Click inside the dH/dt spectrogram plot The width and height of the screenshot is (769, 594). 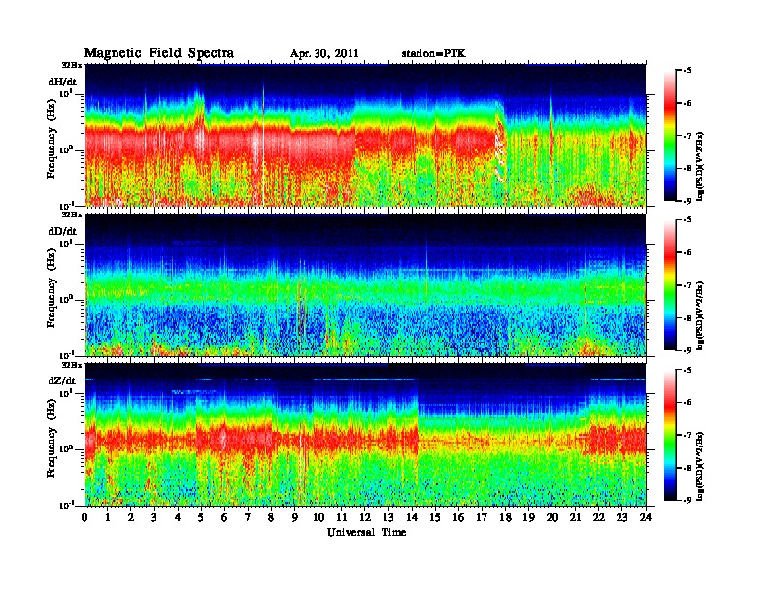pyautogui.click(x=365, y=135)
